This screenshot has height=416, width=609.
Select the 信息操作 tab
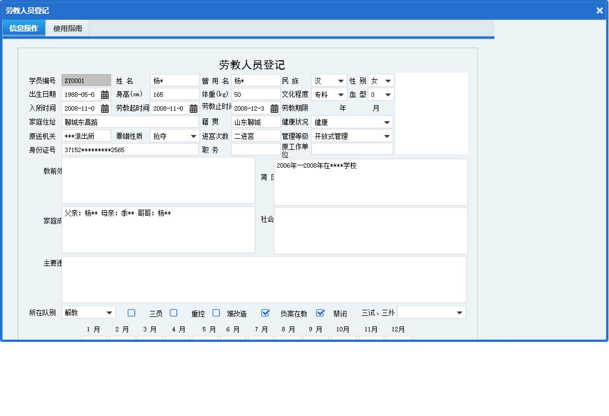point(24,28)
